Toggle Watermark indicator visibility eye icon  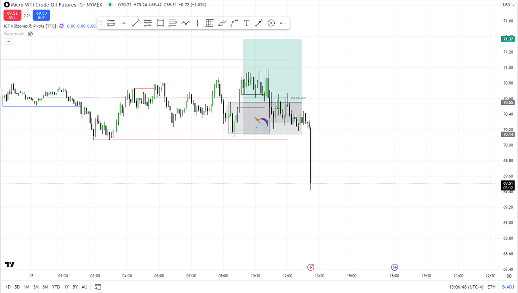coord(30,34)
